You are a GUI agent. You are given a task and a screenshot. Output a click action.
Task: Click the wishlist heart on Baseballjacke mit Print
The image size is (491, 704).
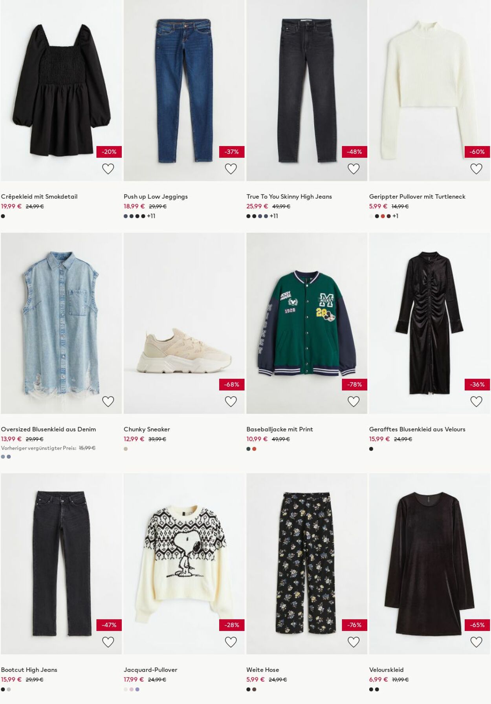point(354,400)
